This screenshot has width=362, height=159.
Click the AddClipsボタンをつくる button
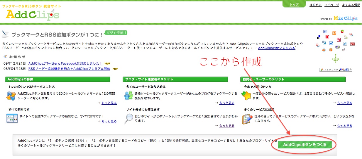(305, 145)
